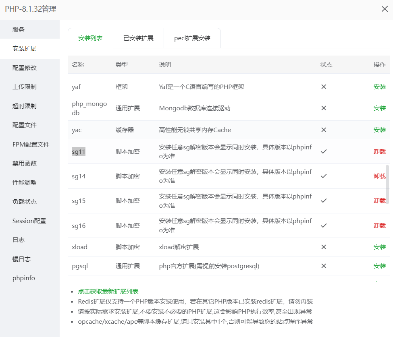Select the 安装列表 tab
Viewport: 393px width, 337px height.
(90, 38)
